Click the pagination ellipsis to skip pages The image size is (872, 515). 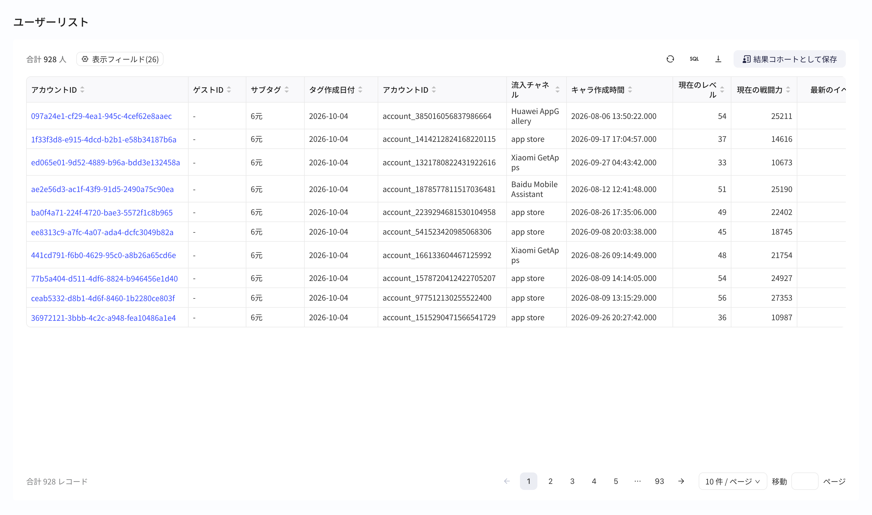(637, 481)
